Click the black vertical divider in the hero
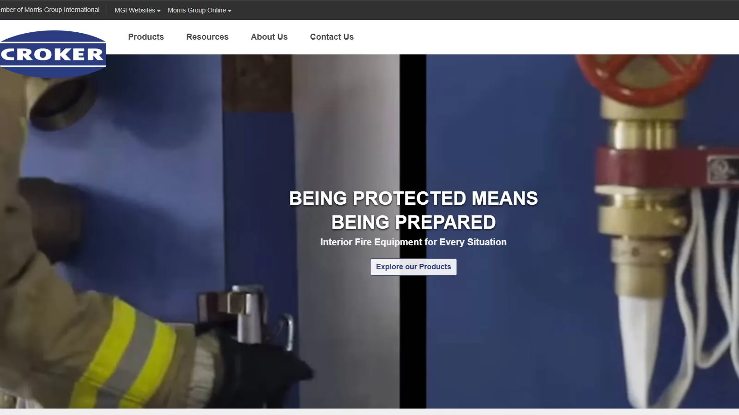Image resolution: width=739 pixels, height=415 pixels. point(413,231)
